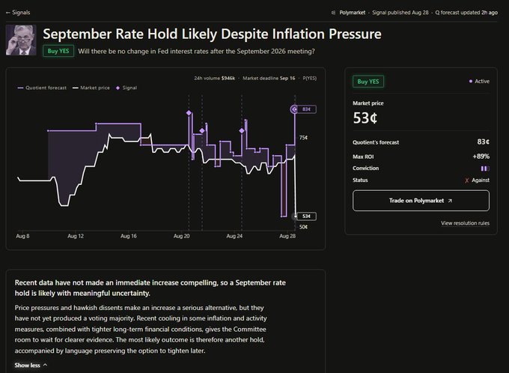This screenshot has width=509, height=373.
Task: Toggle Signal legend entry
Action: click(x=127, y=88)
